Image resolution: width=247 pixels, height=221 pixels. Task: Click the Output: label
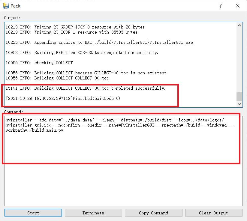coord(11,18)
